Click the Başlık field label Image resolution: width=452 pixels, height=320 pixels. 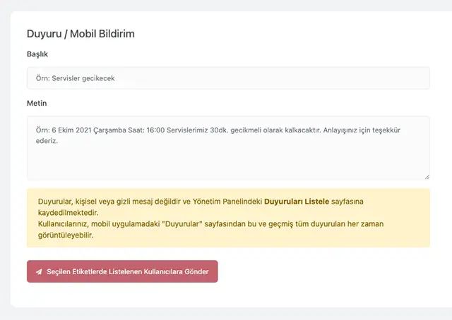[37, 54]
